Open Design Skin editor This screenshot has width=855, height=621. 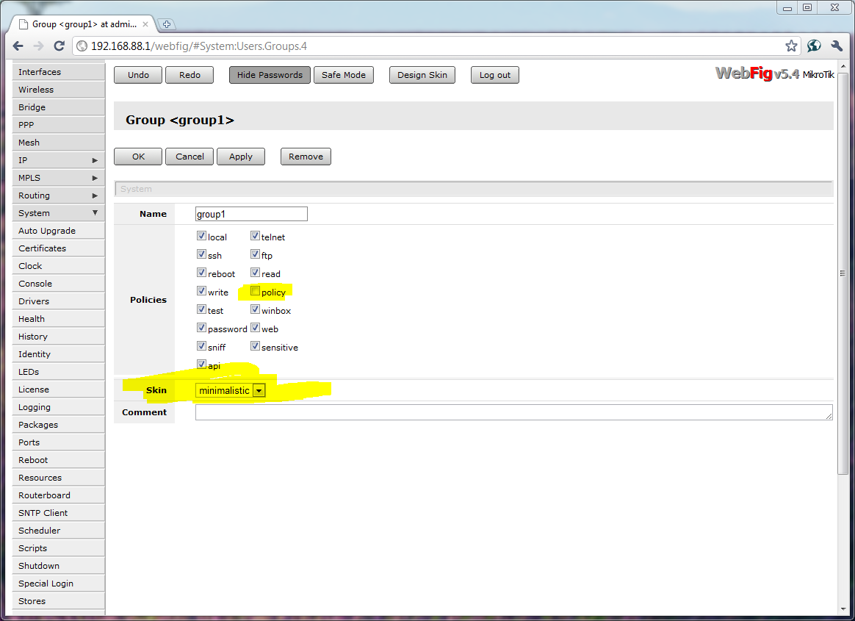click(422, 75)
